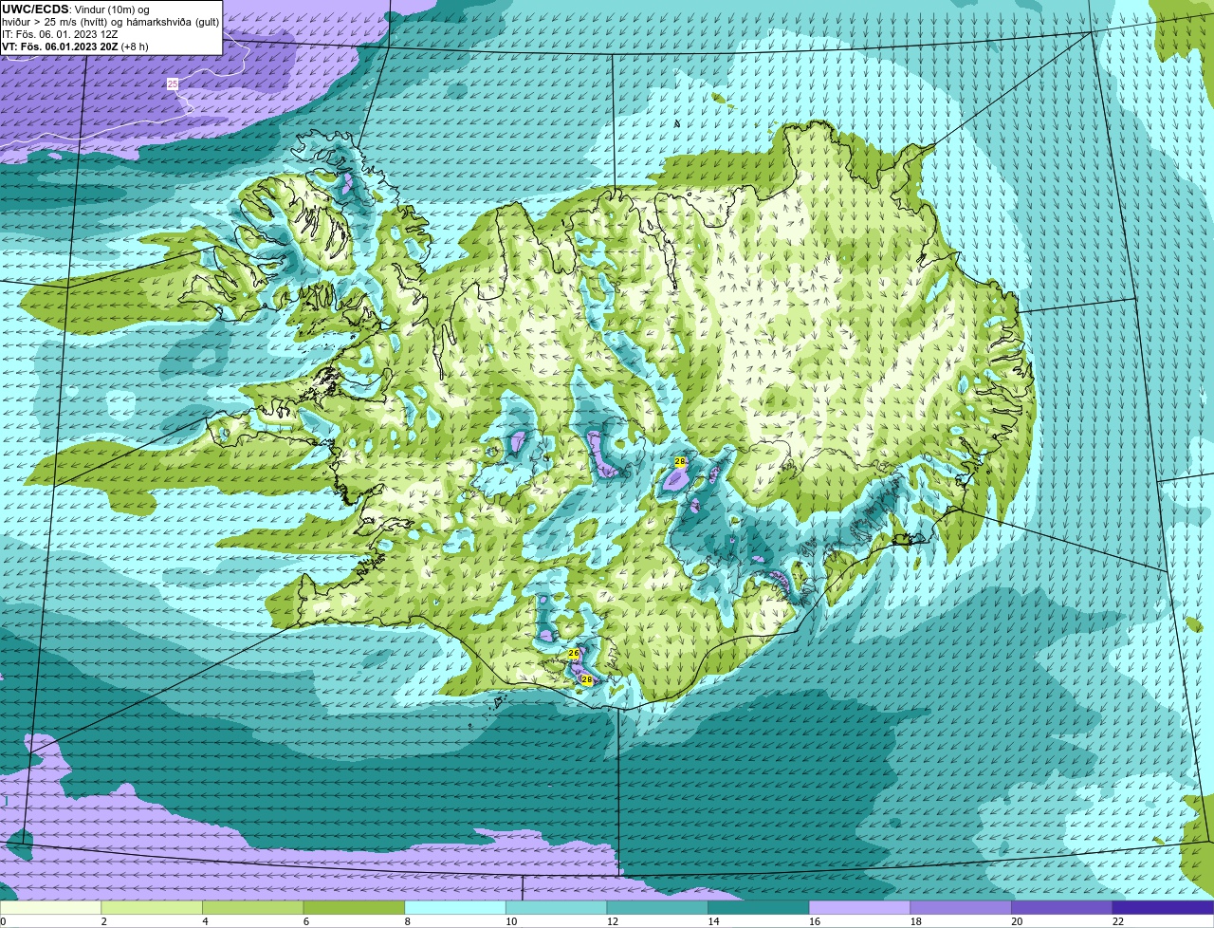This screenshot has width=1214, height=928.
Task: Click the UWC/ECDS title text
Action: pyautogui.click(x=35, y=9)
